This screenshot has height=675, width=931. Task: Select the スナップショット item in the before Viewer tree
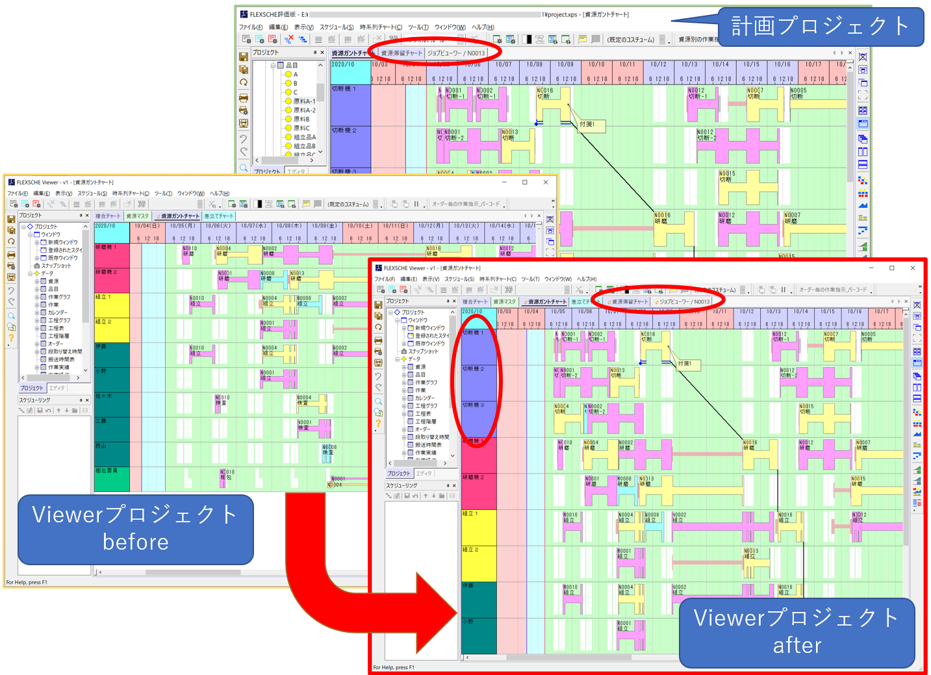coord(56,266)
